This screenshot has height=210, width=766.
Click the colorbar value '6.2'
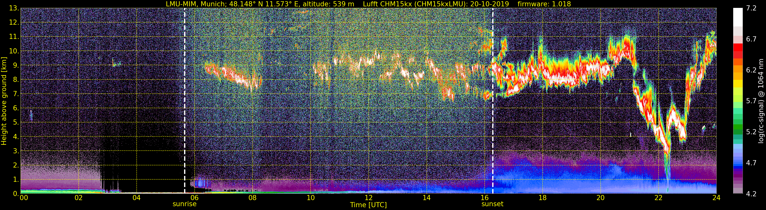(x=751, y=70)
